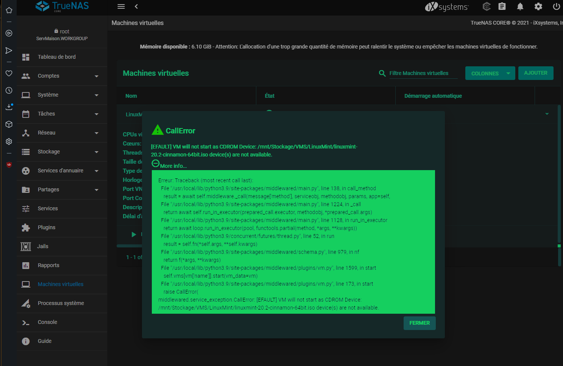
Task: Click the Jails icon
Action: pyautogui.click(x=26, y=247)
